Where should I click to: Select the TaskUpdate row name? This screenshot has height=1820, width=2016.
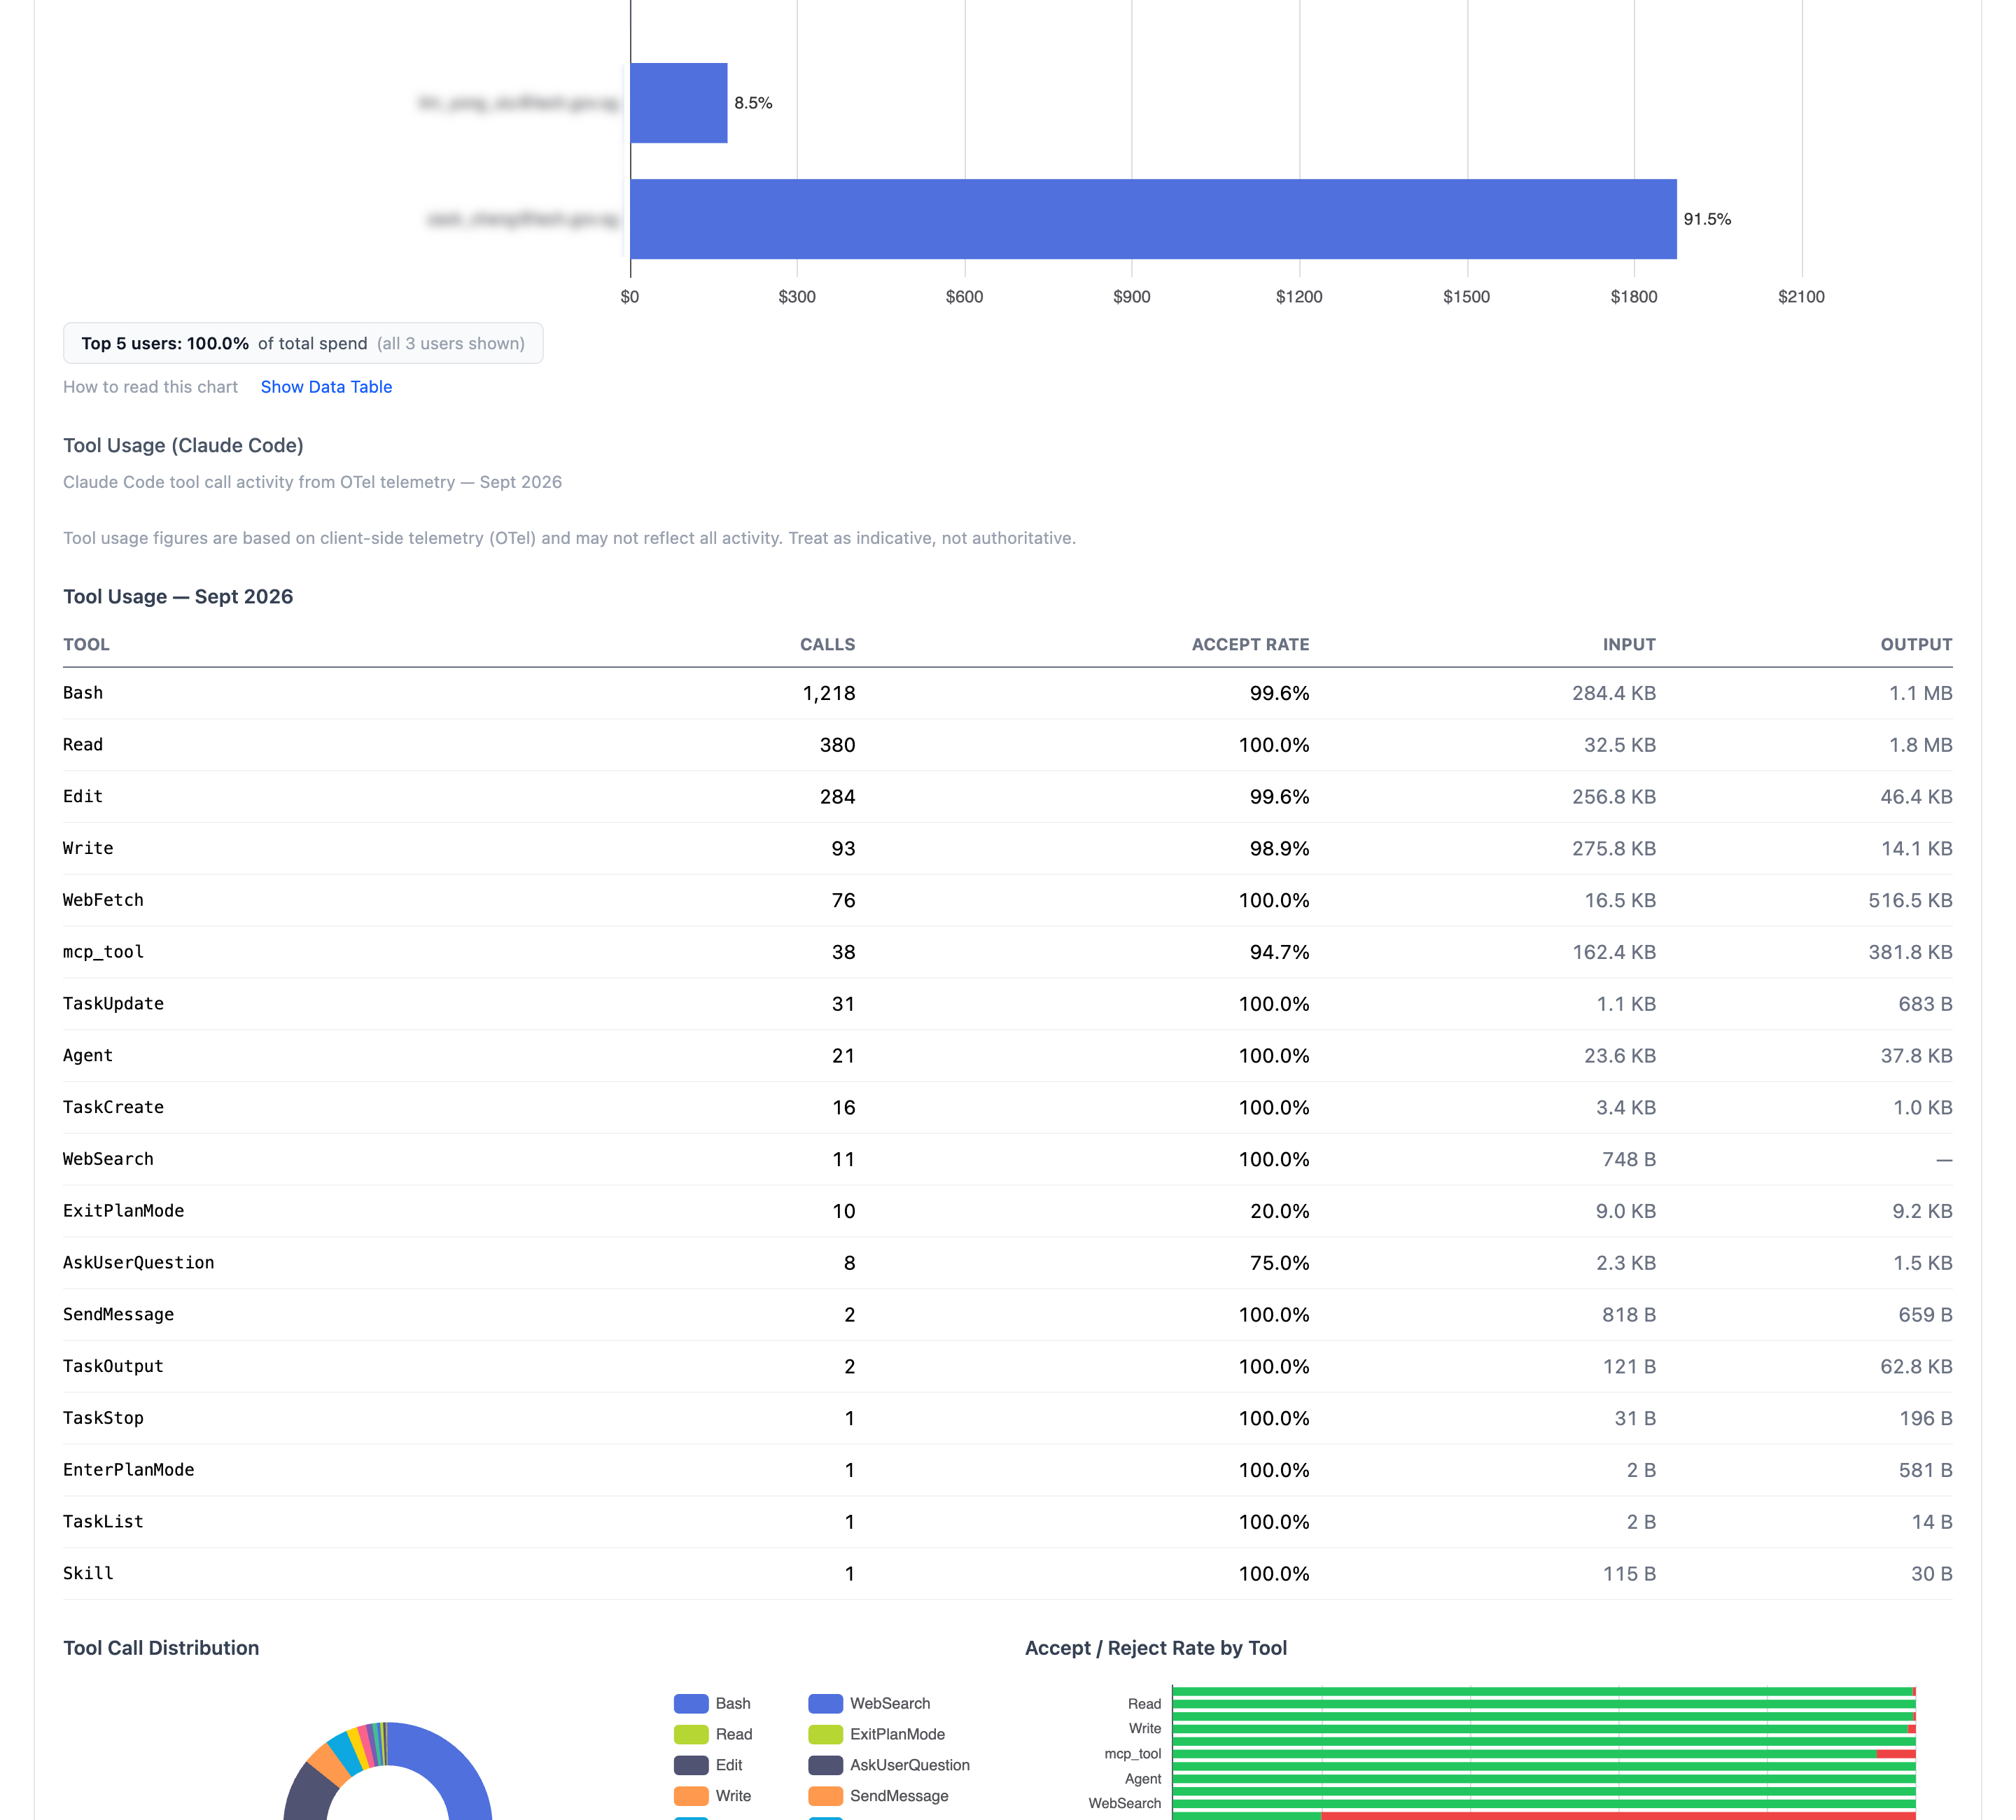point(113,1004)
